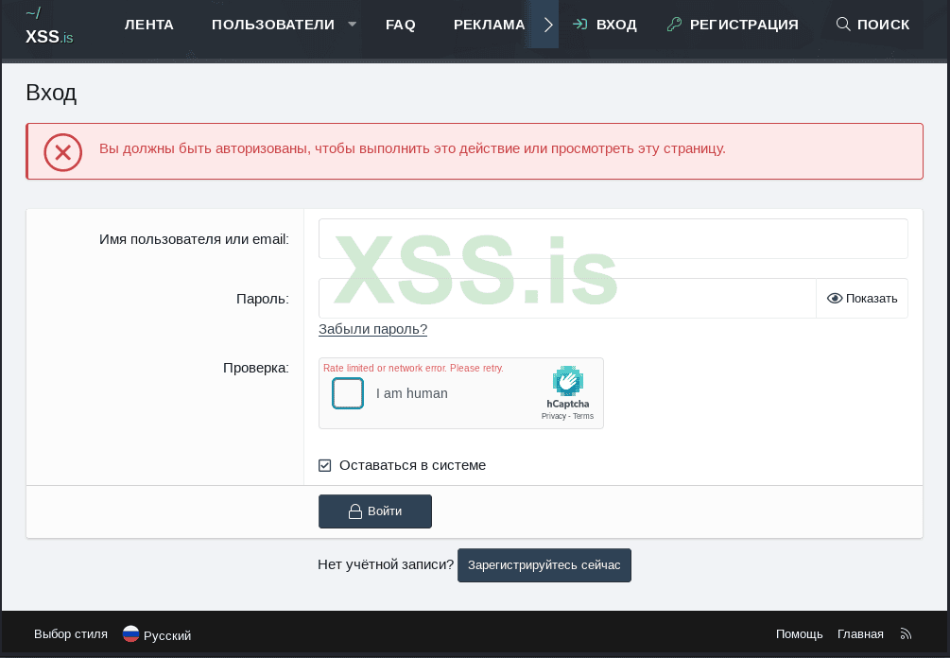
Task: Click the hCaptcha logo
Action: click(x=568, y=381)
